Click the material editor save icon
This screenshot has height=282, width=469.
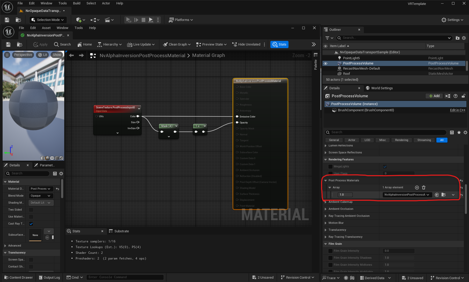click(8, 44)
